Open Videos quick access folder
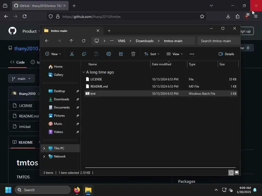Viewport: 262px width, 196px height. point(58,132)
